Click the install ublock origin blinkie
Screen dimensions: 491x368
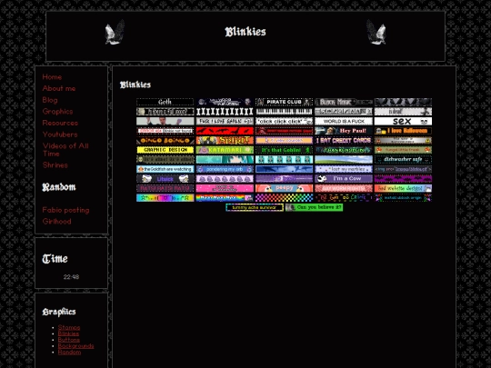pyautogui.click(x=403, y=198)
